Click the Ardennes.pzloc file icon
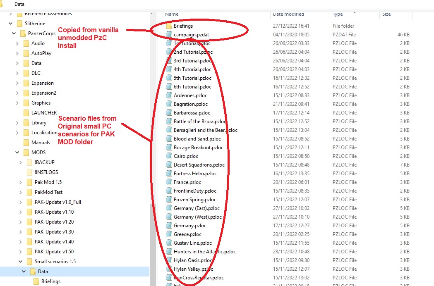 169,95
